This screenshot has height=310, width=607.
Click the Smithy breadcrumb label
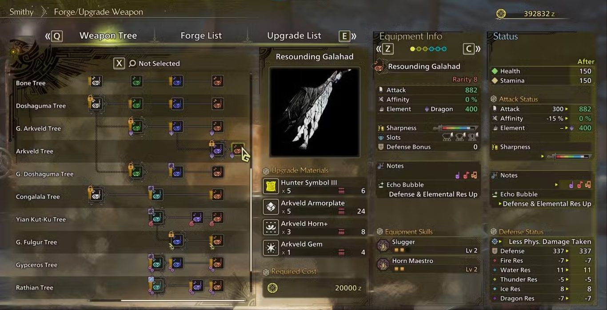(21, 12)
